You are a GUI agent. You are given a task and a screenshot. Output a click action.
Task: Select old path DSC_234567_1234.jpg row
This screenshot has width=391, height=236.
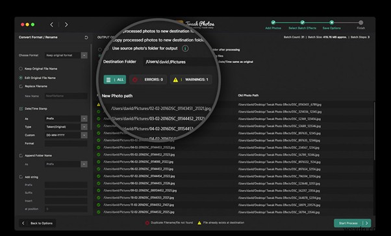279,148
